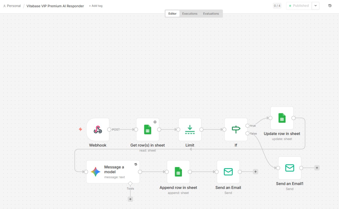339x209 pixels.
Task: Open the Send an Email node
Action: [x=228, y=172]
